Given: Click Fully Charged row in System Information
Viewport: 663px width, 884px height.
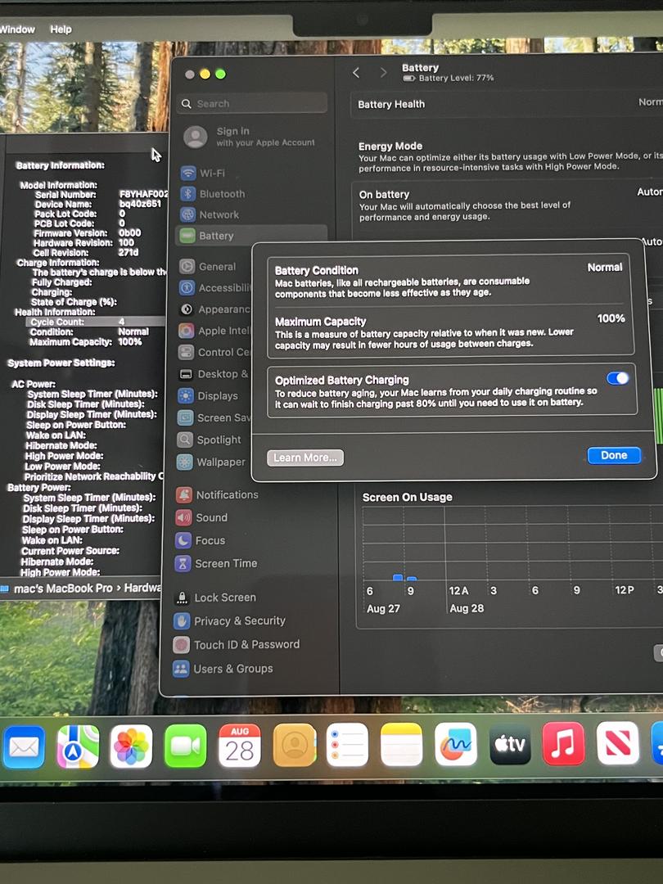Looking at the screenshot, I should [61, 282].
